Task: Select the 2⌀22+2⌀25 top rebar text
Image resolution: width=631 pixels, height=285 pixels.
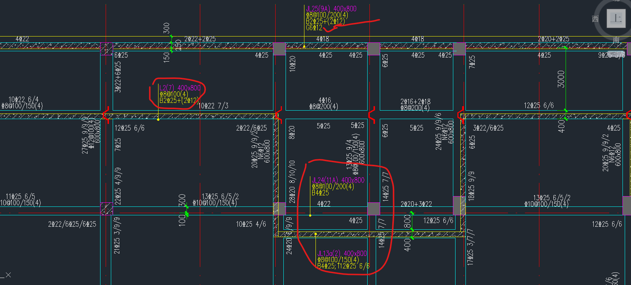Action: (x=200, y=39)
